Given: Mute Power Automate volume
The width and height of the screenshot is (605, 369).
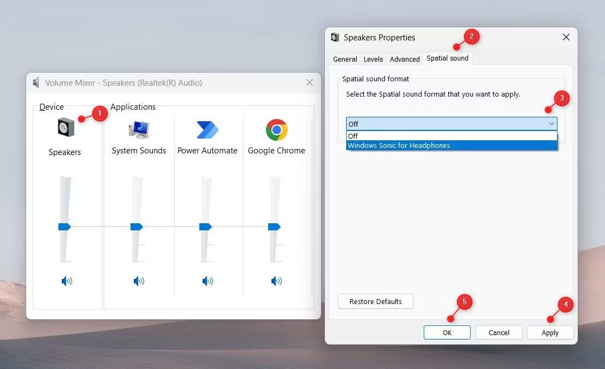Looking at the screenshot, I should (x=207, y=281).
